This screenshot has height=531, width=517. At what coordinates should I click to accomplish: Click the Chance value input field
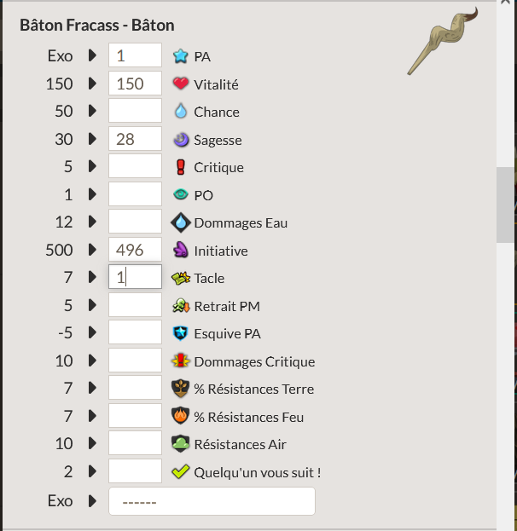tap(135, 112)
